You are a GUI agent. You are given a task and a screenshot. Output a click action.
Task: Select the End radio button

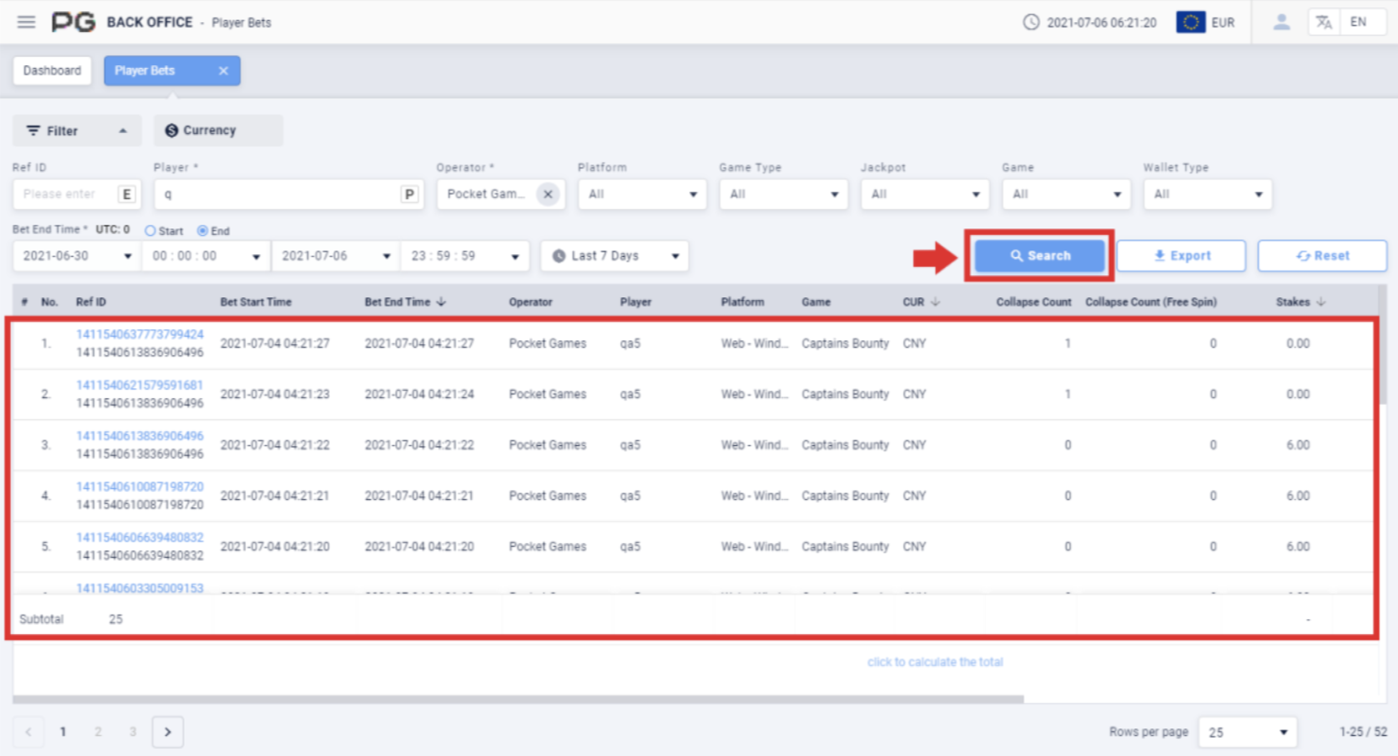coord(203,231)
